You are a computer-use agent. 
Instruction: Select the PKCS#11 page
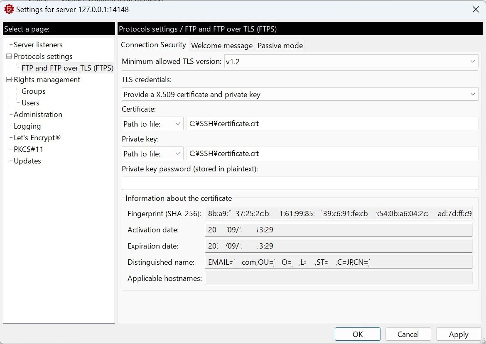click(x=28, y=149)
